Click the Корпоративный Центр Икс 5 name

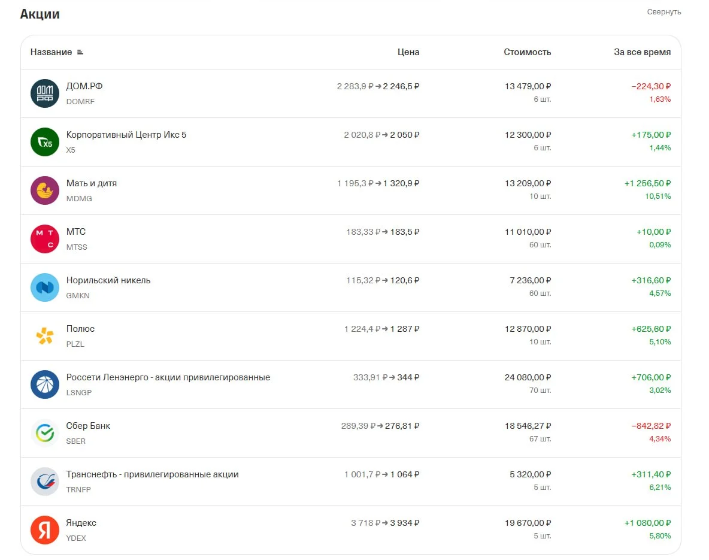(126, 135)
